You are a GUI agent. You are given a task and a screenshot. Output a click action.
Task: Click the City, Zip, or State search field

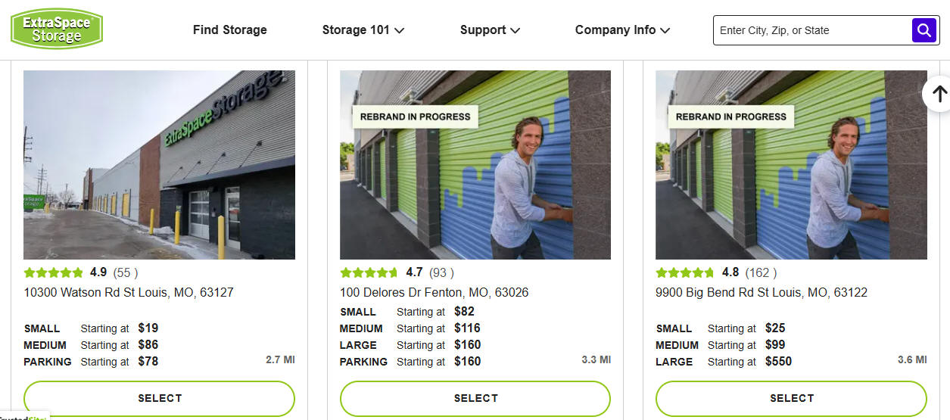coord(810,30)
